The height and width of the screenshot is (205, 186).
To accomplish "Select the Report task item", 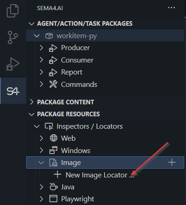I will (x=72, y=72).
